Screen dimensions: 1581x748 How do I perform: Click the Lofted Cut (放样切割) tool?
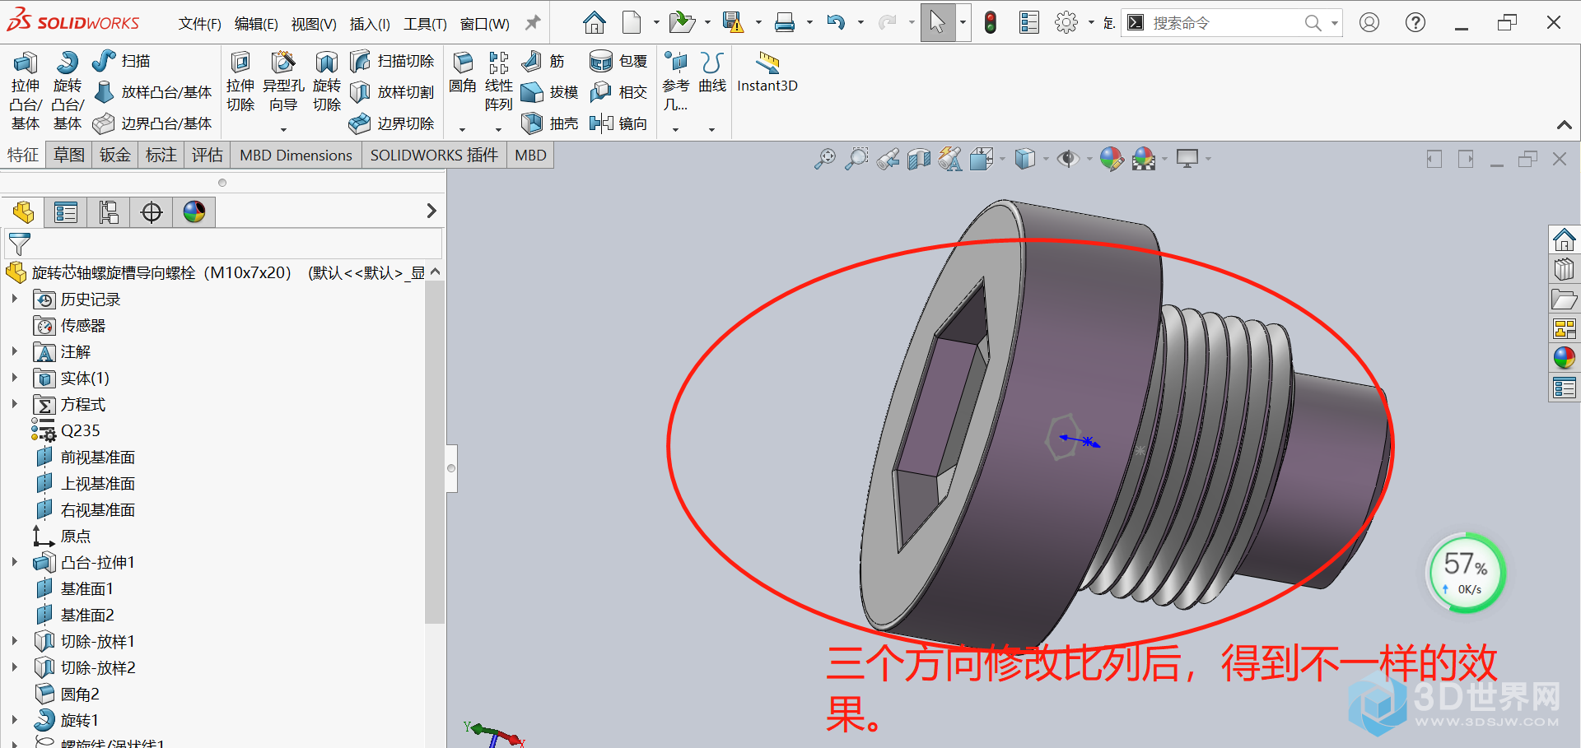click(392, 92)
